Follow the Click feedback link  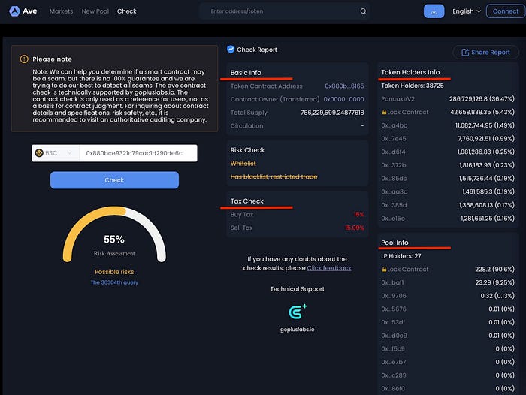click(329, 268)
